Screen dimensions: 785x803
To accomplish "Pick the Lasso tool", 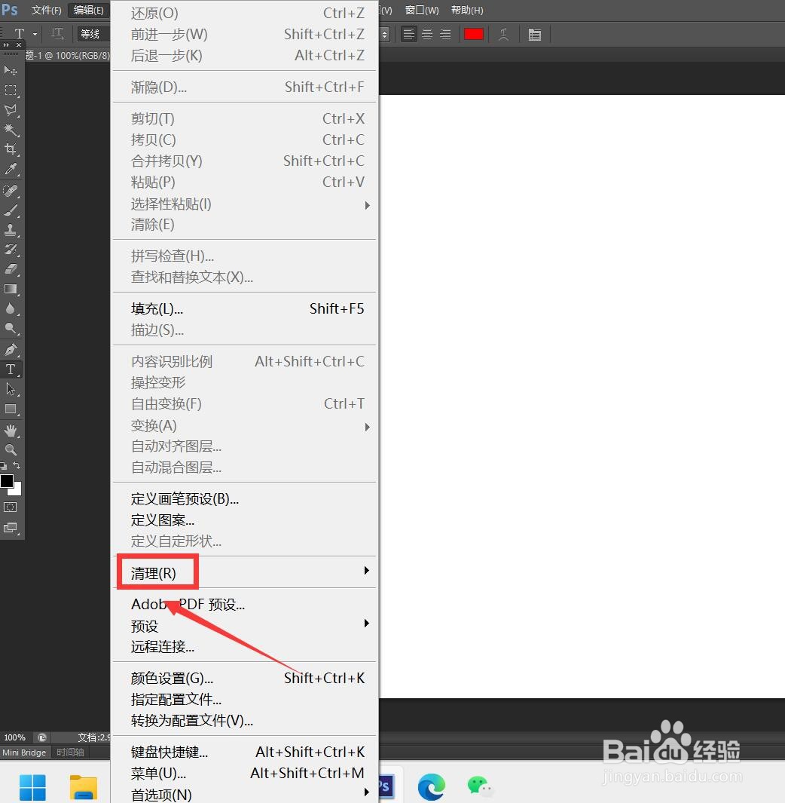I will (x=11, y=110).
